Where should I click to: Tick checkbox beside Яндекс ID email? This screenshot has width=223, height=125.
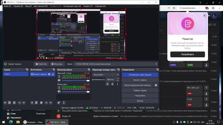[x=53, y=116]
